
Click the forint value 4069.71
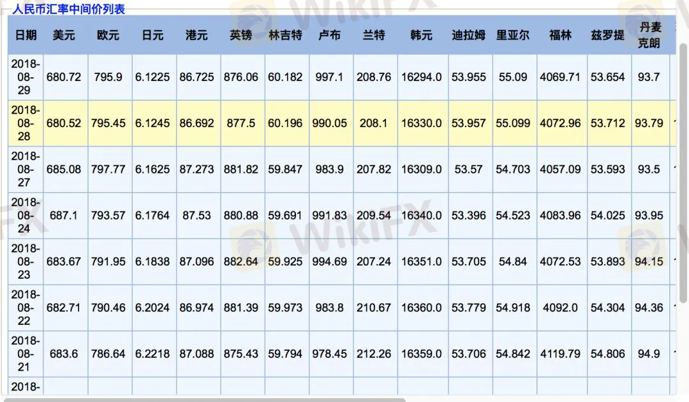click(x=560, y=77)
